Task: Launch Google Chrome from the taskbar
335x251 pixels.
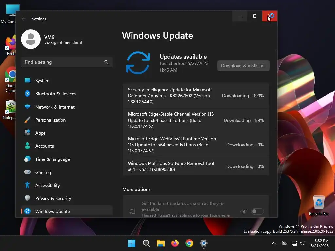Action: pyautogui.click(x=189, y=243)
